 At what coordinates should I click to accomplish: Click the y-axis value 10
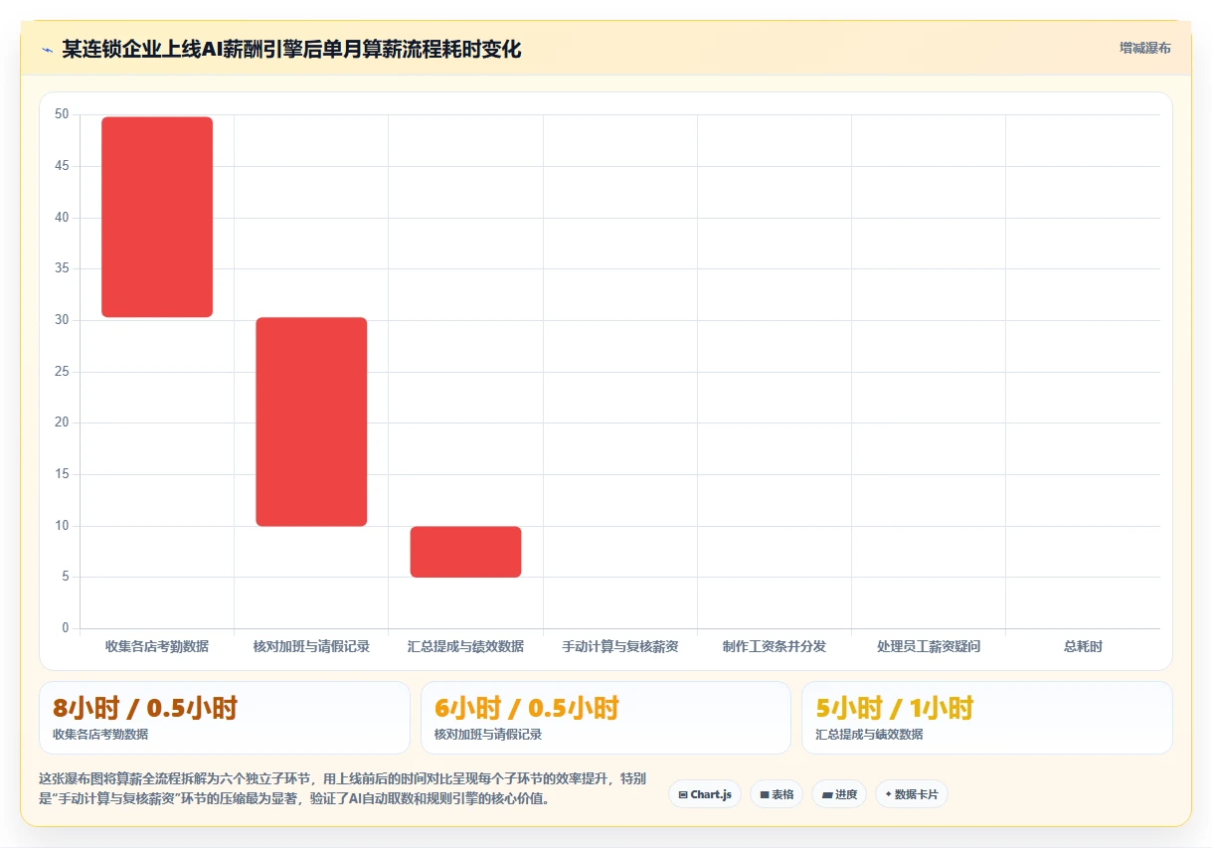tap(62, 526)
